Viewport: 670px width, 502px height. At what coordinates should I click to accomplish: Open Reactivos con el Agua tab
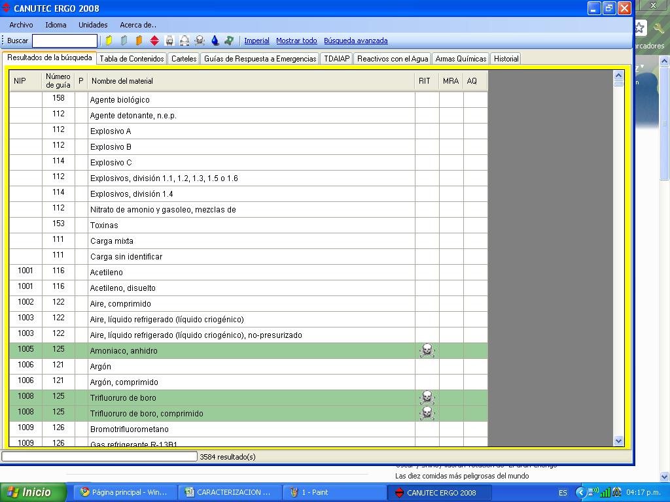coord(393,58)
